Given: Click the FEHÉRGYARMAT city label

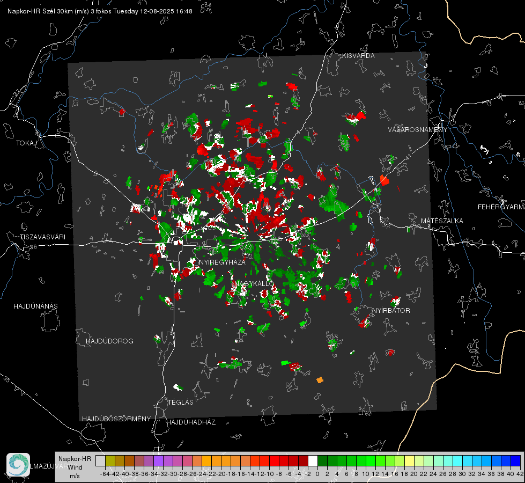Looking at the screenshot, I should (501, 207).
